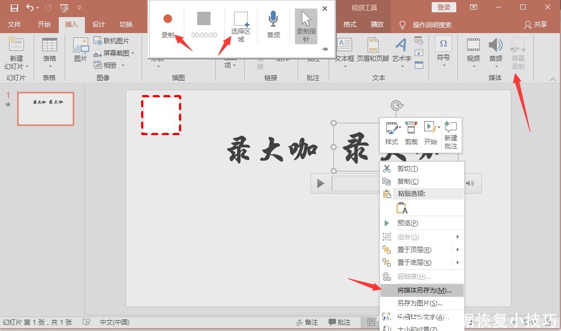
Task: Open the Style (样式) mini toolbar button
Action: 392,133
